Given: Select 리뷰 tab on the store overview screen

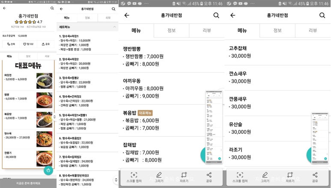Looking at the screenshot, I should tap(47, 56).
